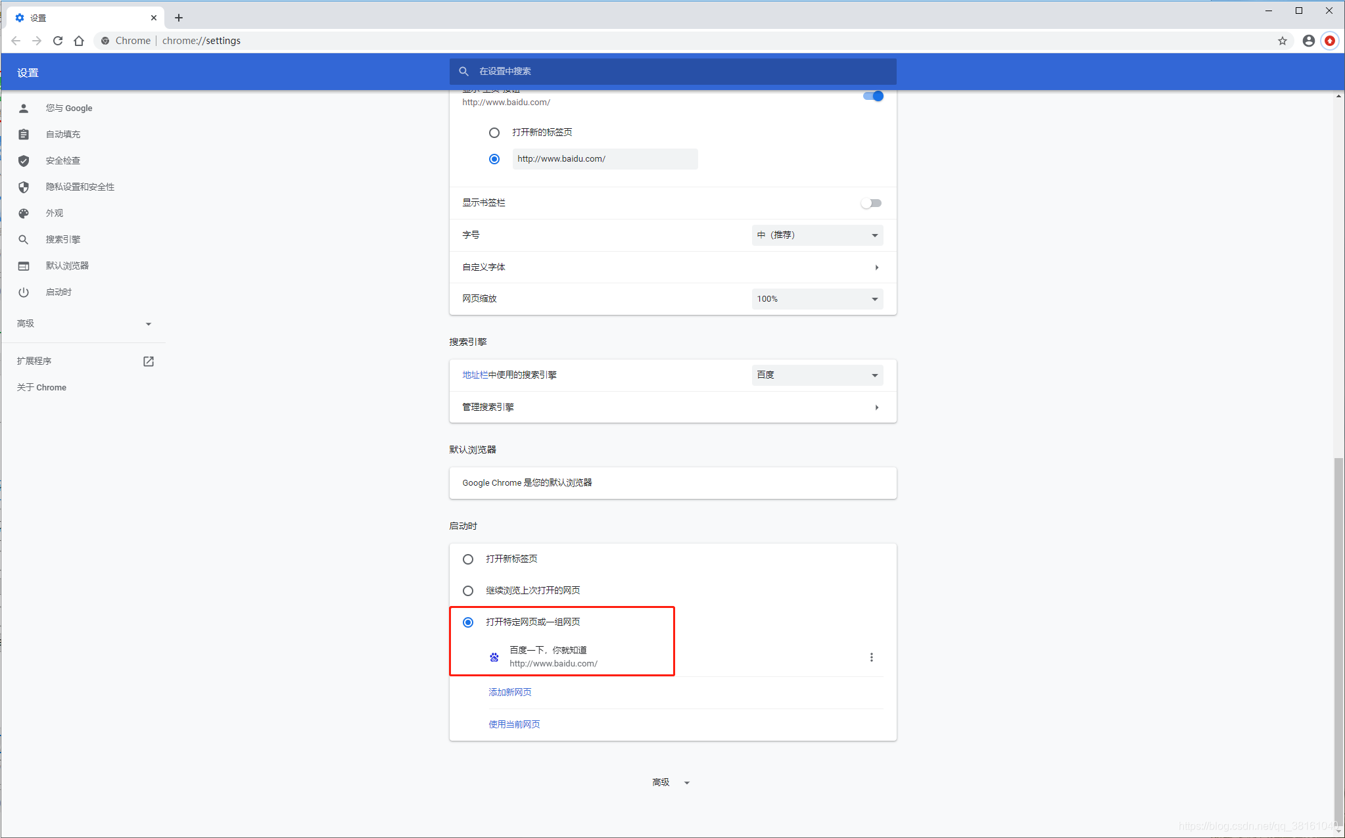This screenshot has width=1345, height=838.
Task: Open the Appearance section in sidebar
Action: coord(55,214)
